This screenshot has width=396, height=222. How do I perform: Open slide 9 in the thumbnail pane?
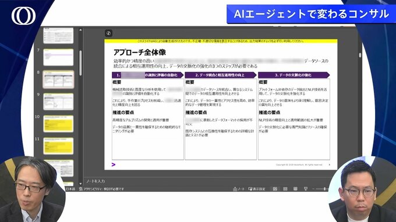pyautogui.click(x=58, y=102)
